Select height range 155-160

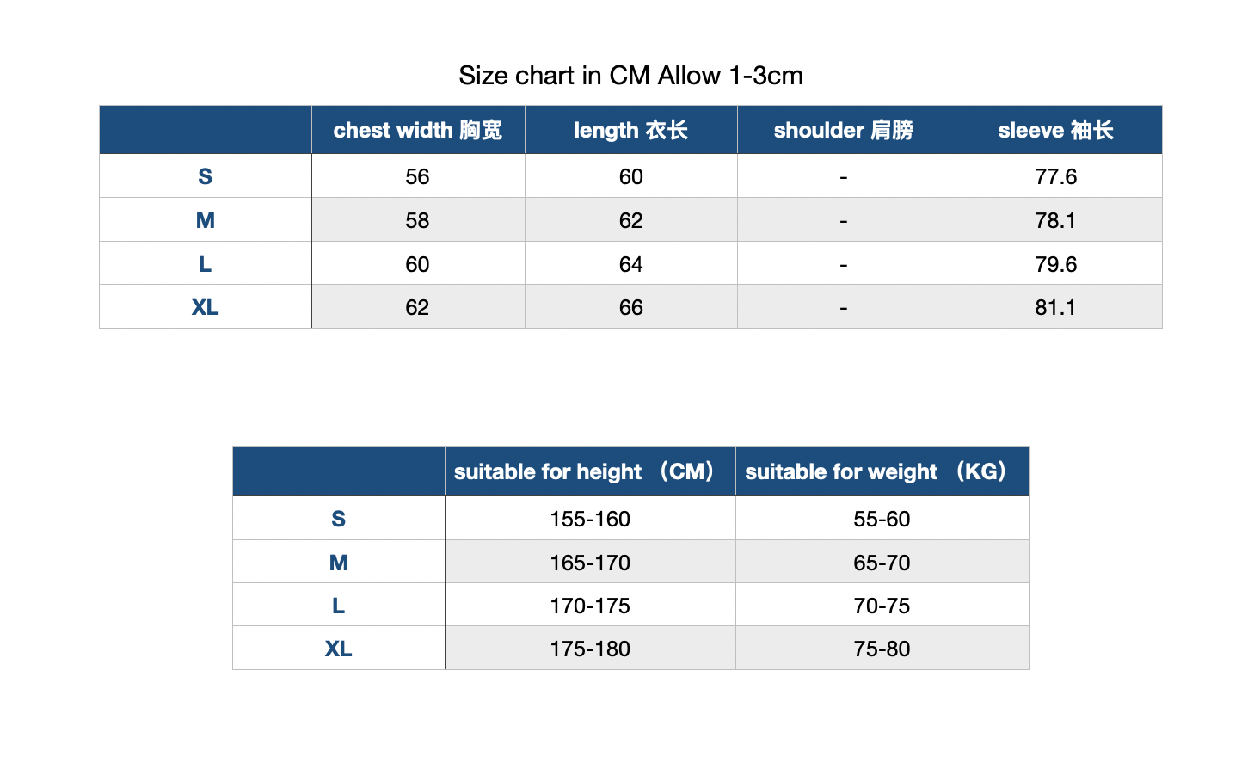[x=590, y=519]
